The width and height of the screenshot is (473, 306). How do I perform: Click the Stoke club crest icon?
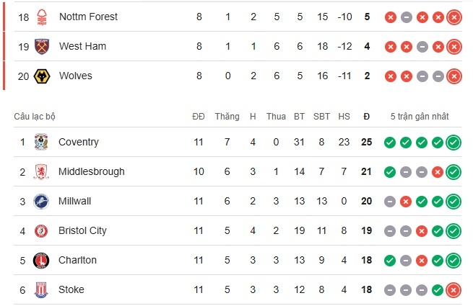click(41, 289)
